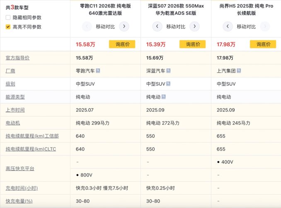
Task: Click the 充电时间(小时) row label
Action: [x=21, y=188]
